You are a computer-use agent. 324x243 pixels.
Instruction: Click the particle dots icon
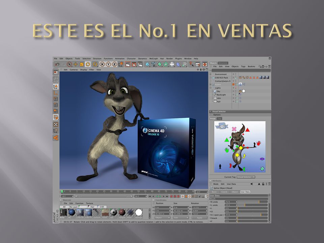(x=184, y=64)
